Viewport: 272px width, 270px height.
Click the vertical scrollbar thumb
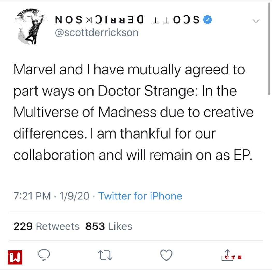click(x=269, y=49)
